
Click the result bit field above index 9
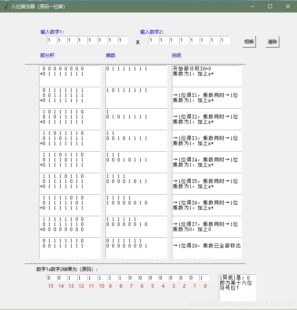click(113, 278)
